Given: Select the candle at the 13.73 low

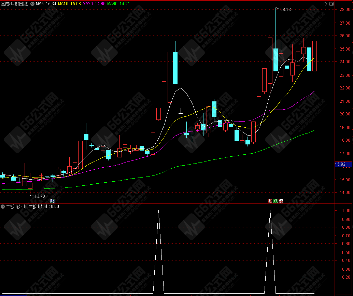Looking at the screenshot, I should coord(30,185).
